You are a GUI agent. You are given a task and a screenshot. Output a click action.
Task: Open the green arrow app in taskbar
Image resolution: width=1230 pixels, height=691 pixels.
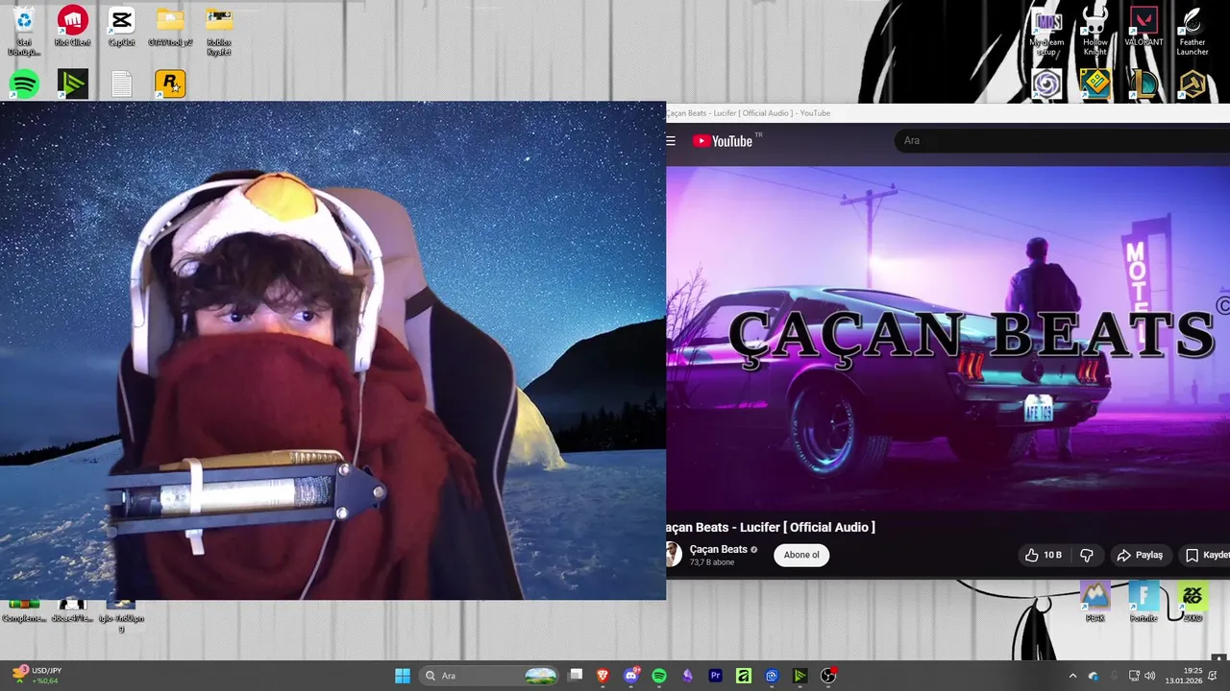click(x=799, y=676)
